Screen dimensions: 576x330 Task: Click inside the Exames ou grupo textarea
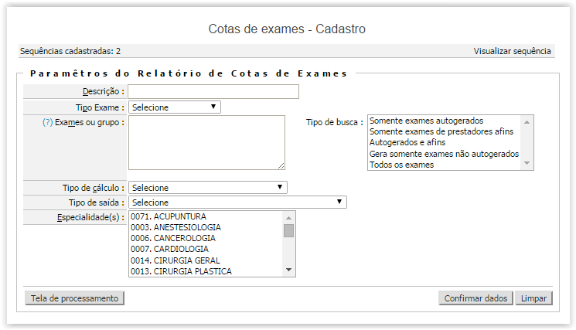[206, 142]
